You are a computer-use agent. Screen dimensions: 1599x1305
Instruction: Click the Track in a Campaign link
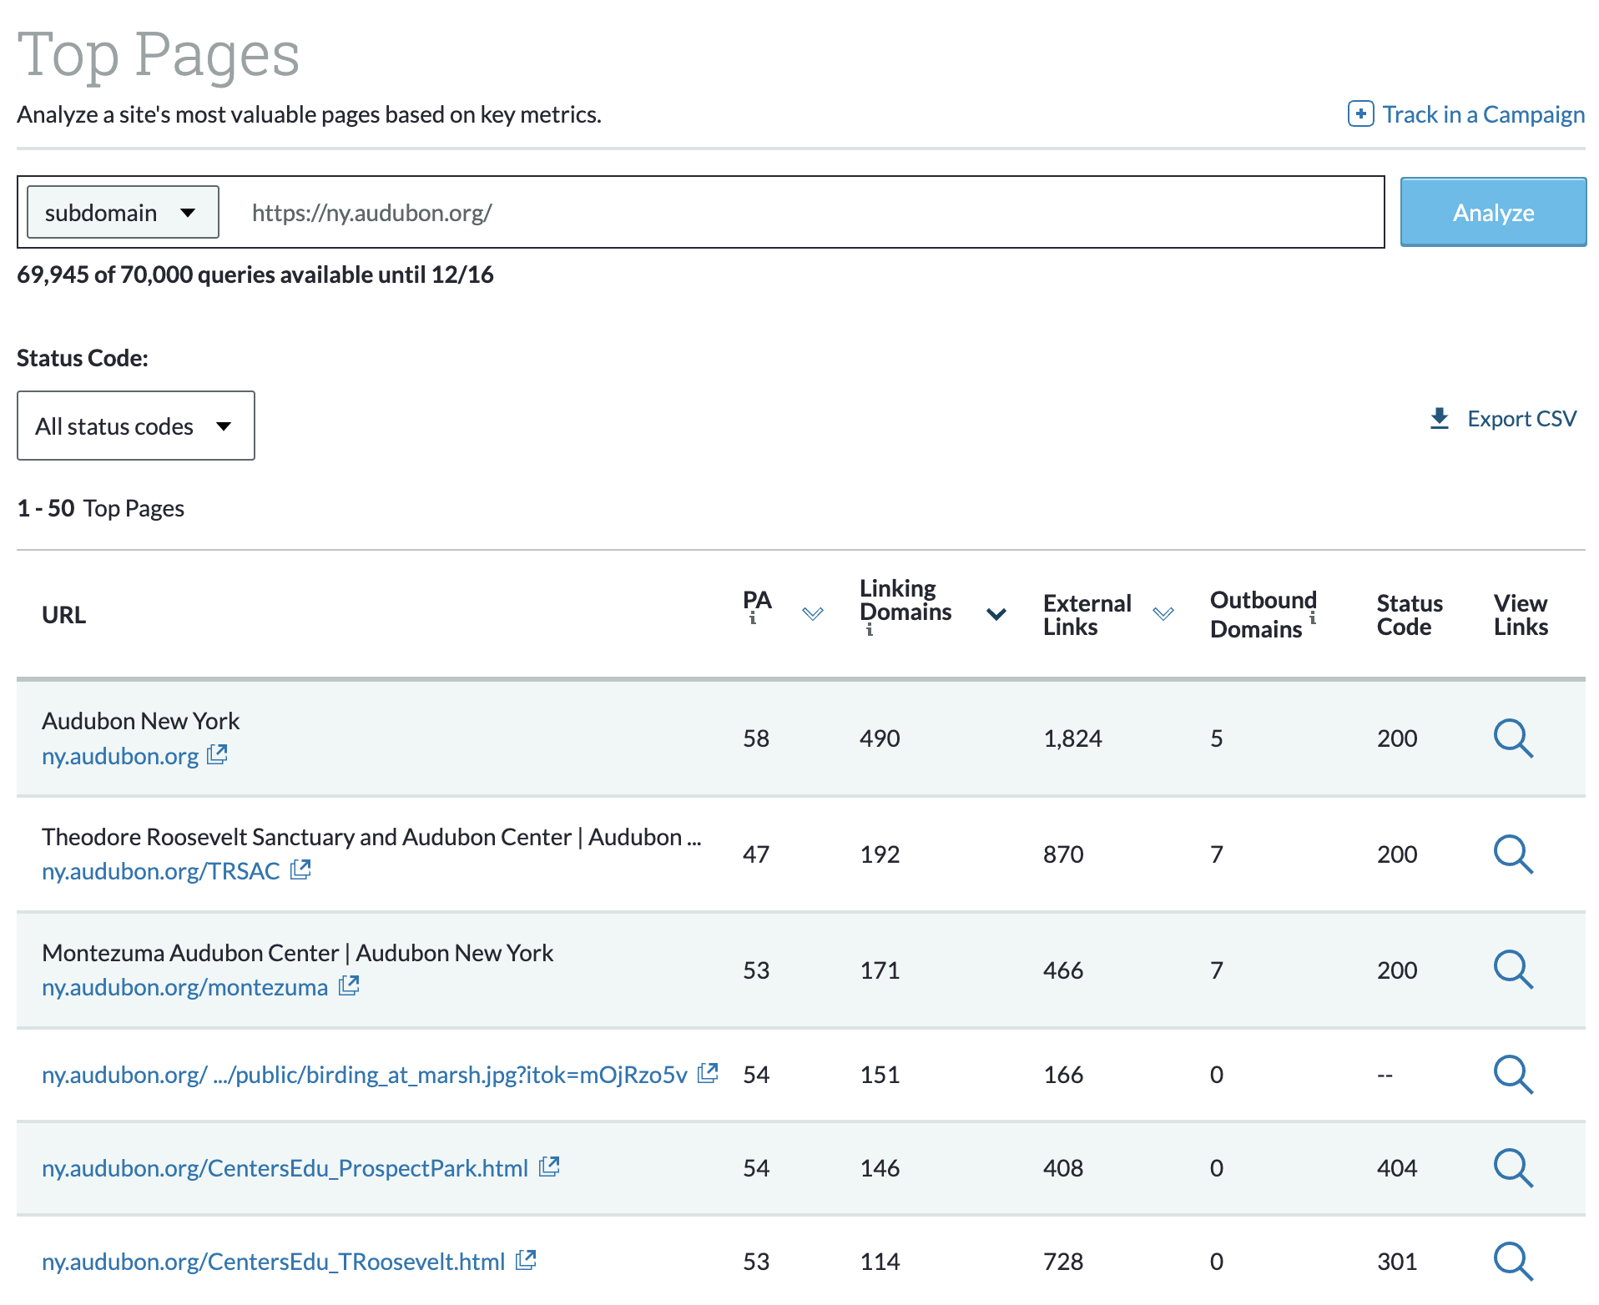tap(1483, 114)
